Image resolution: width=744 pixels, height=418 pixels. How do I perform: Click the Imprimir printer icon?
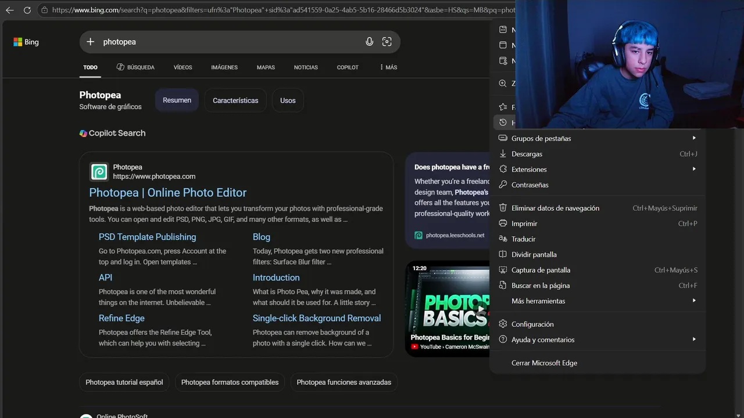click(x=503, y=224)
